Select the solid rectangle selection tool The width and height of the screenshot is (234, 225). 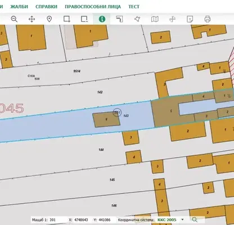coord(67,19)
